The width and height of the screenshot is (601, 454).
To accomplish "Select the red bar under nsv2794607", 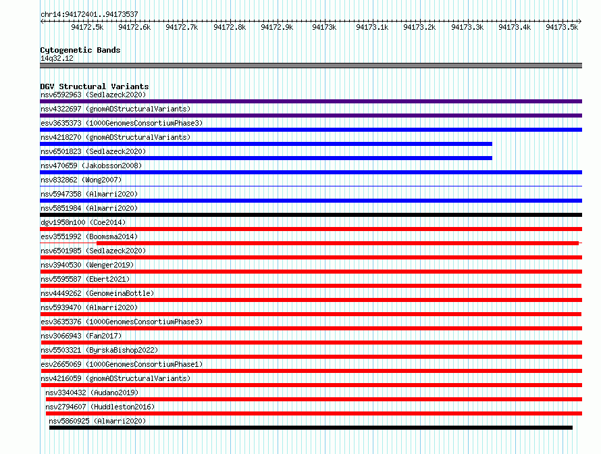I will (x=314, y=413).
